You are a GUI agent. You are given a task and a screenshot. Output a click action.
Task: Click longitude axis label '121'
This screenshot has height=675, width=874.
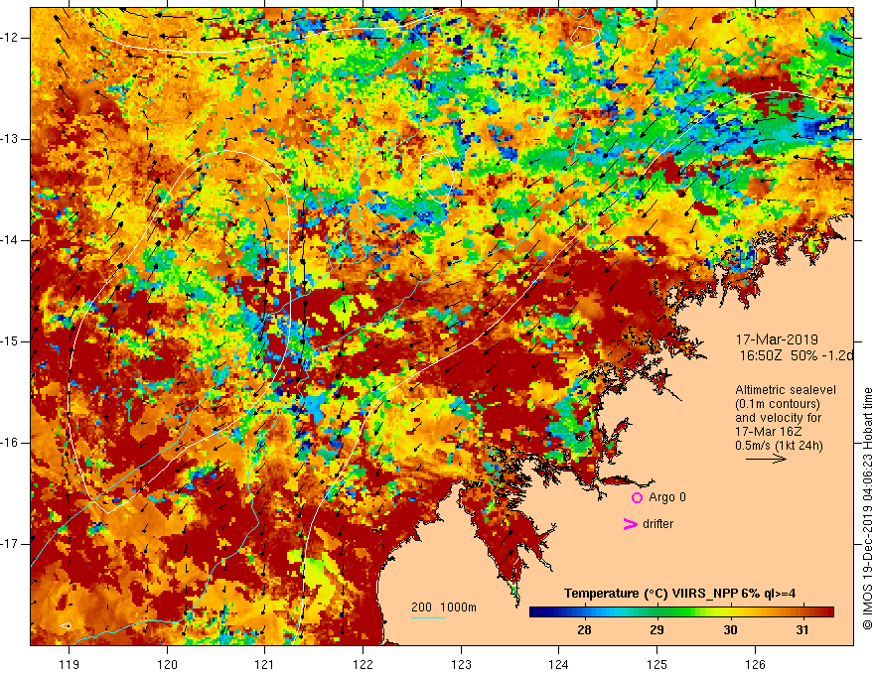point(264,664)
